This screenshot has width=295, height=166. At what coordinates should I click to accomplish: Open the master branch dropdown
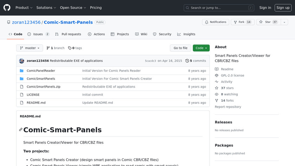click(x=29, y=48)
